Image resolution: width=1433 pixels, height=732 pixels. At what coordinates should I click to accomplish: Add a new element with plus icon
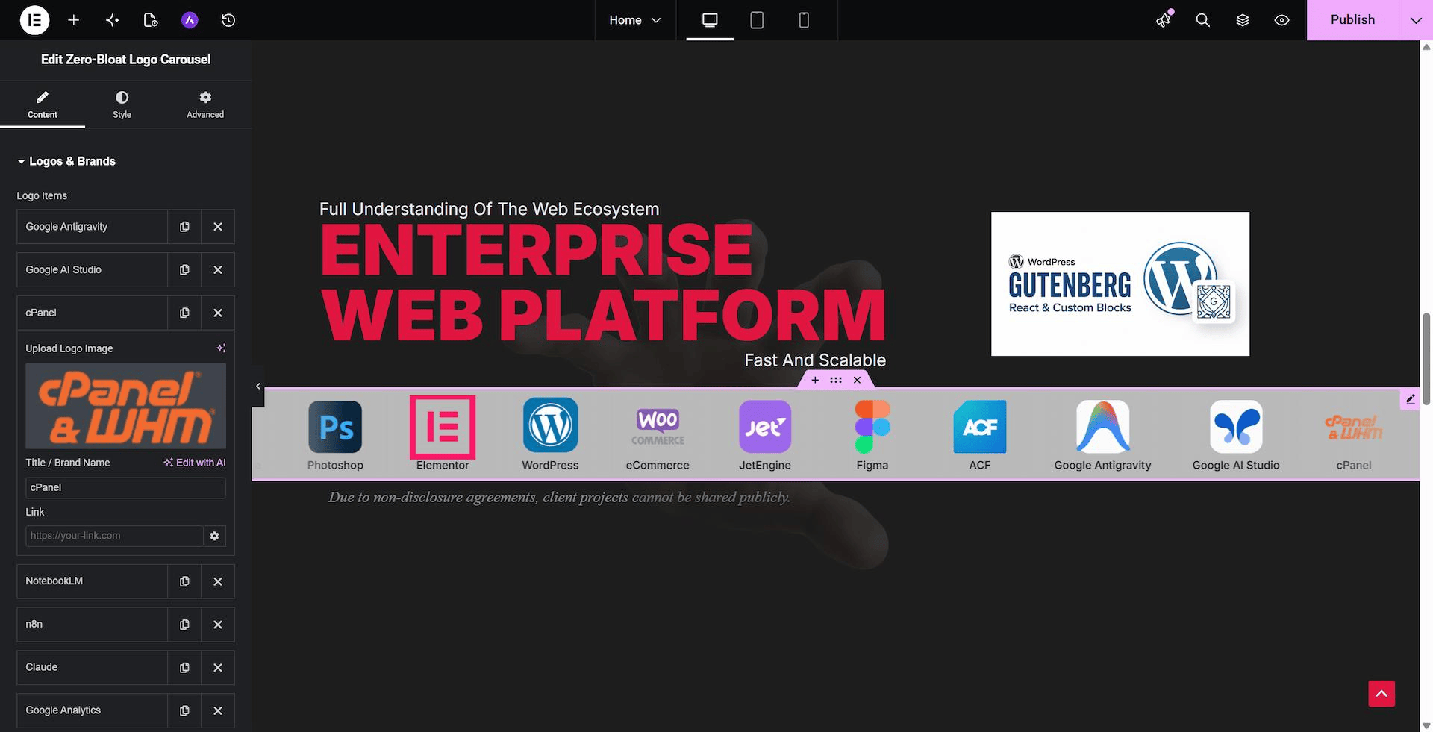[74, 20]
